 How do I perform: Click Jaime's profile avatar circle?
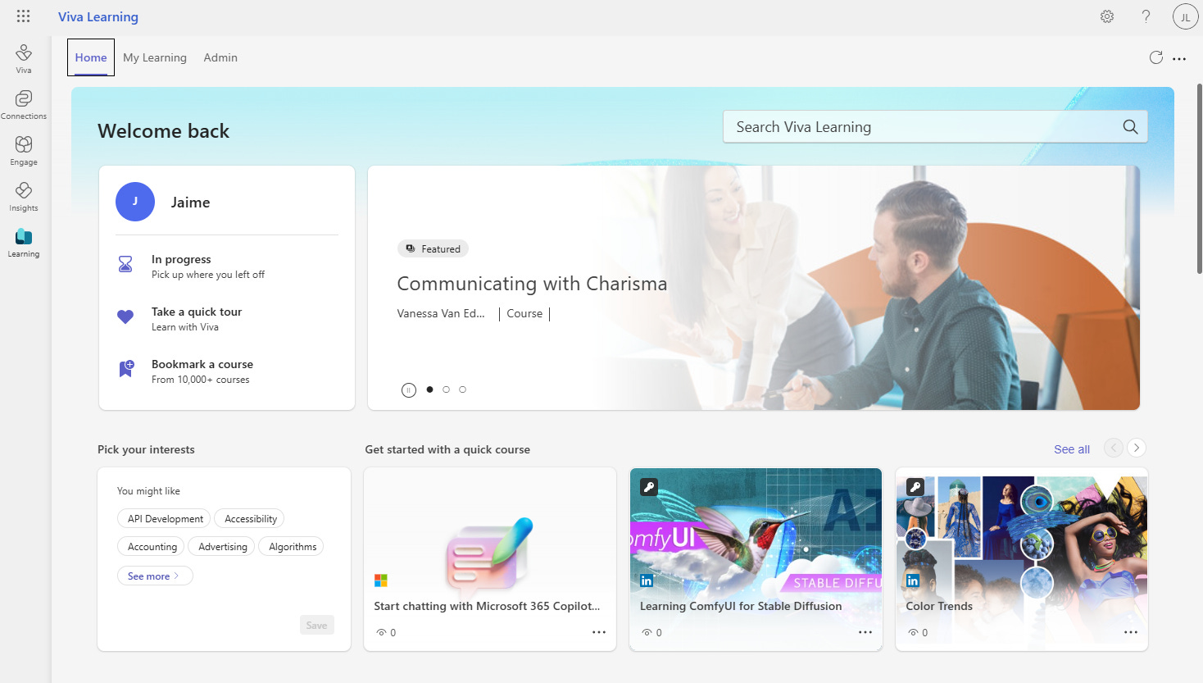135,202
